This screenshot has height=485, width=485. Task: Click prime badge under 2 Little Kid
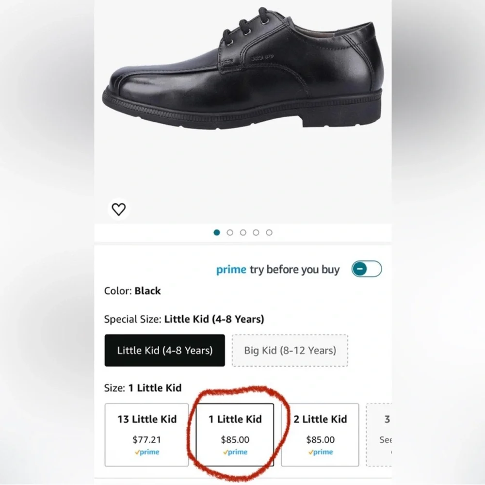(x=321, y=452)
